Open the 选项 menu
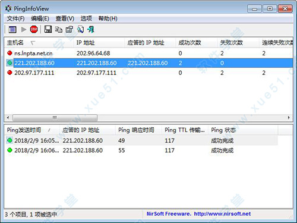 click(x=86, y=18)
